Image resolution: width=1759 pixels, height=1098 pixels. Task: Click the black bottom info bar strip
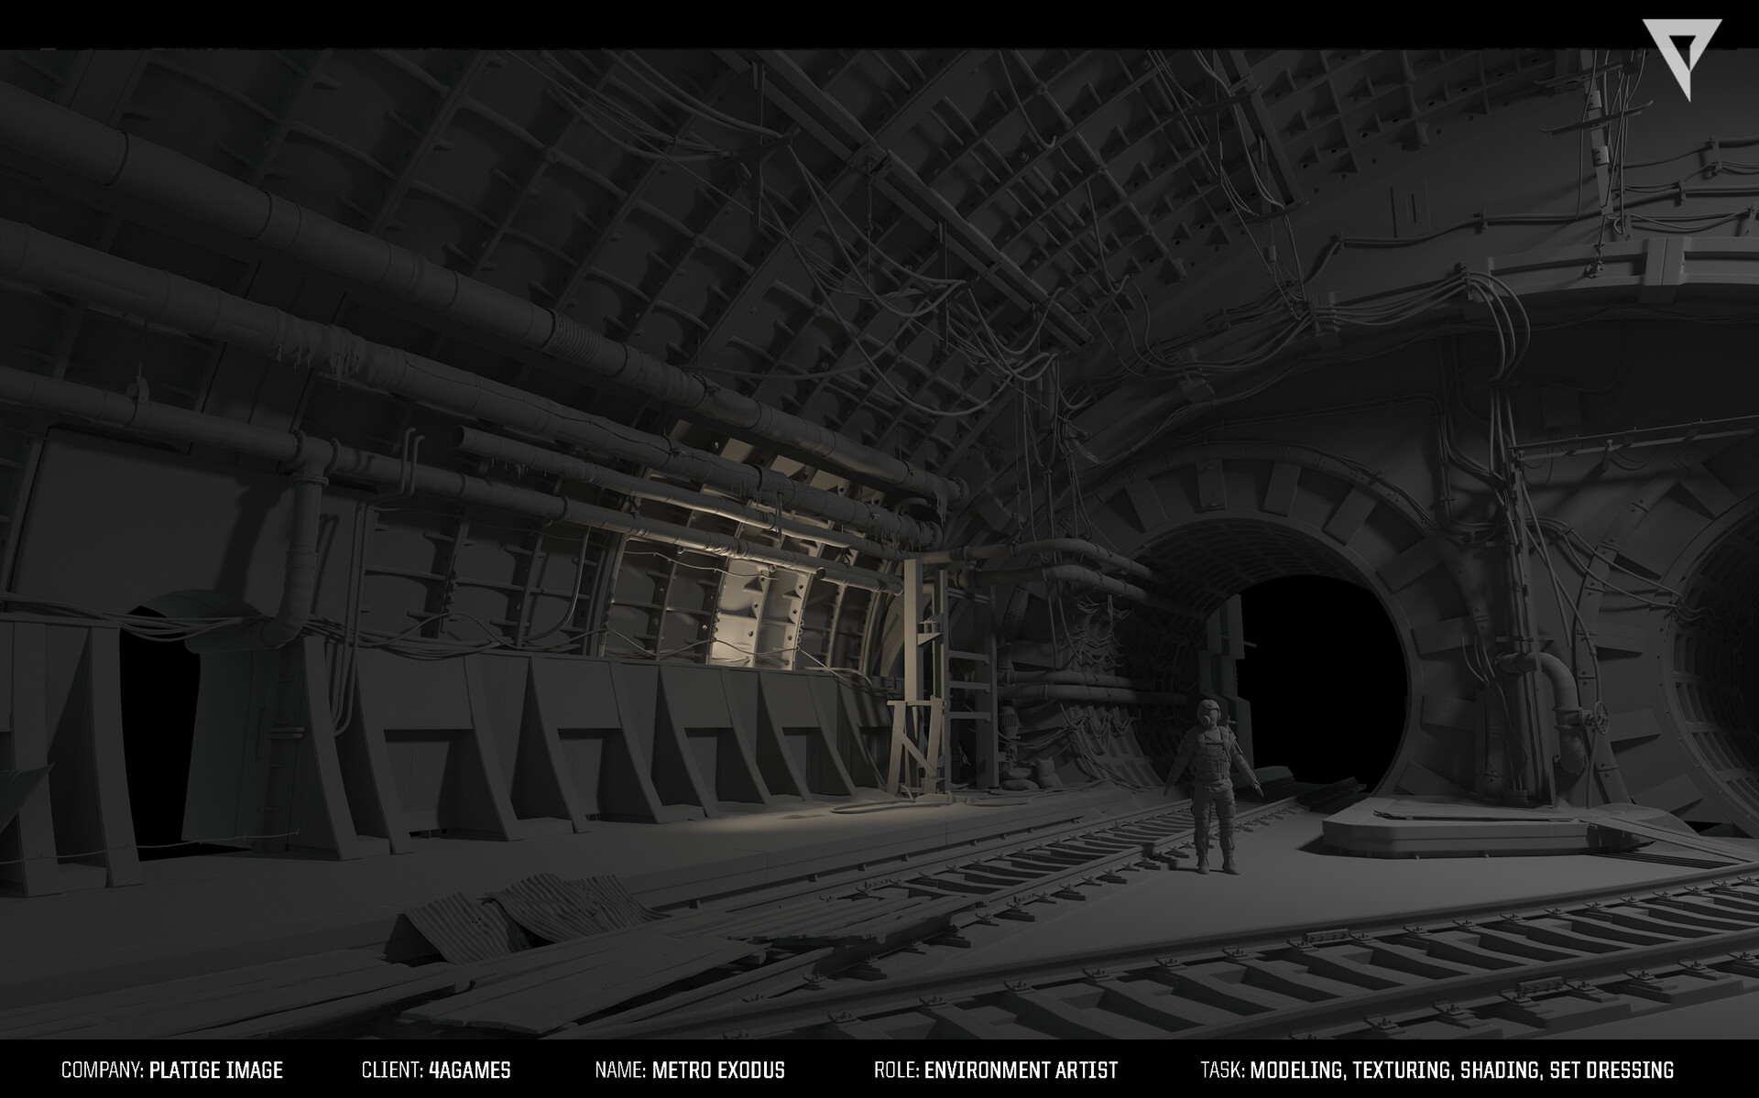tap(879, 1068)
